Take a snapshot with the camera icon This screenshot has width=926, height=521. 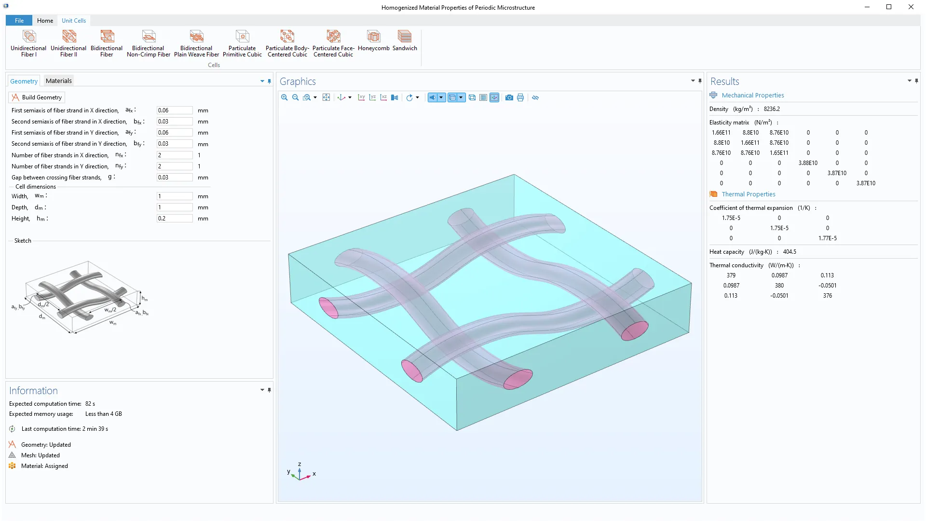(509, 97)
